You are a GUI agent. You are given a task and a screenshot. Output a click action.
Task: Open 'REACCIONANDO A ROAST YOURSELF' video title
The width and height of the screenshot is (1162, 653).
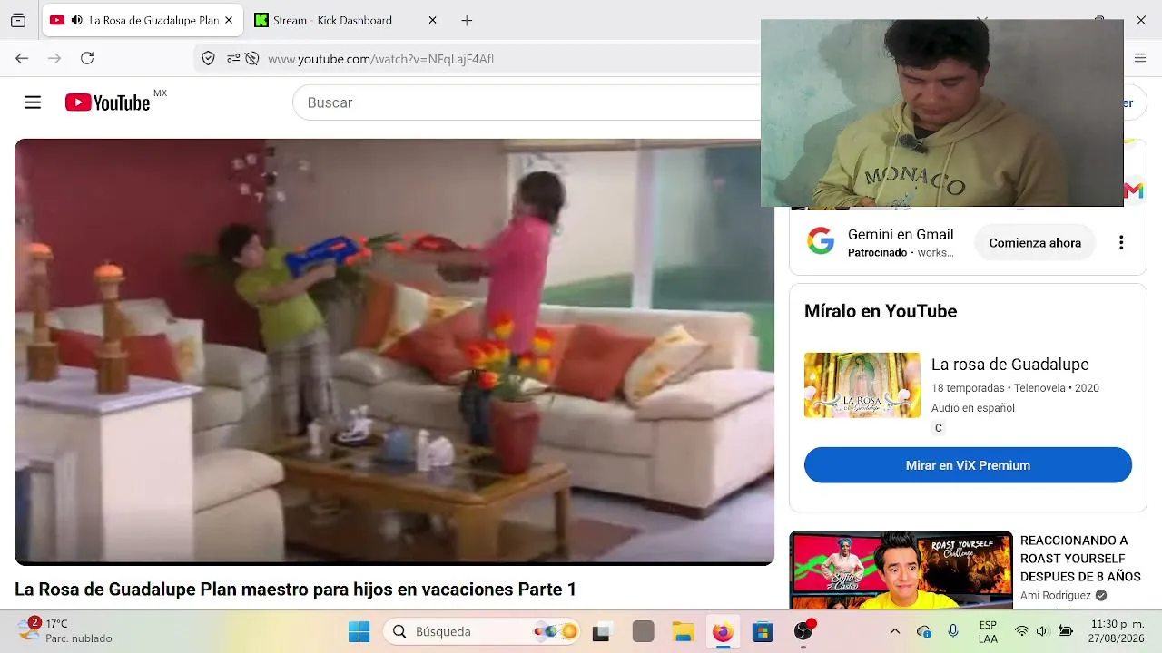1080,559
